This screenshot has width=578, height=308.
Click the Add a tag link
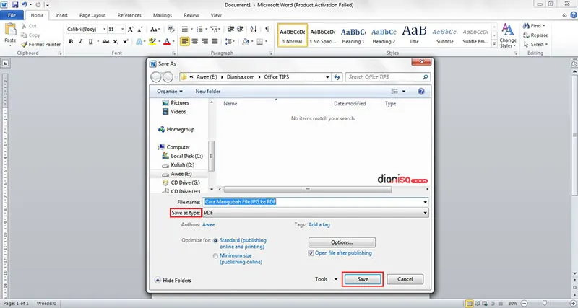[319, 224]
